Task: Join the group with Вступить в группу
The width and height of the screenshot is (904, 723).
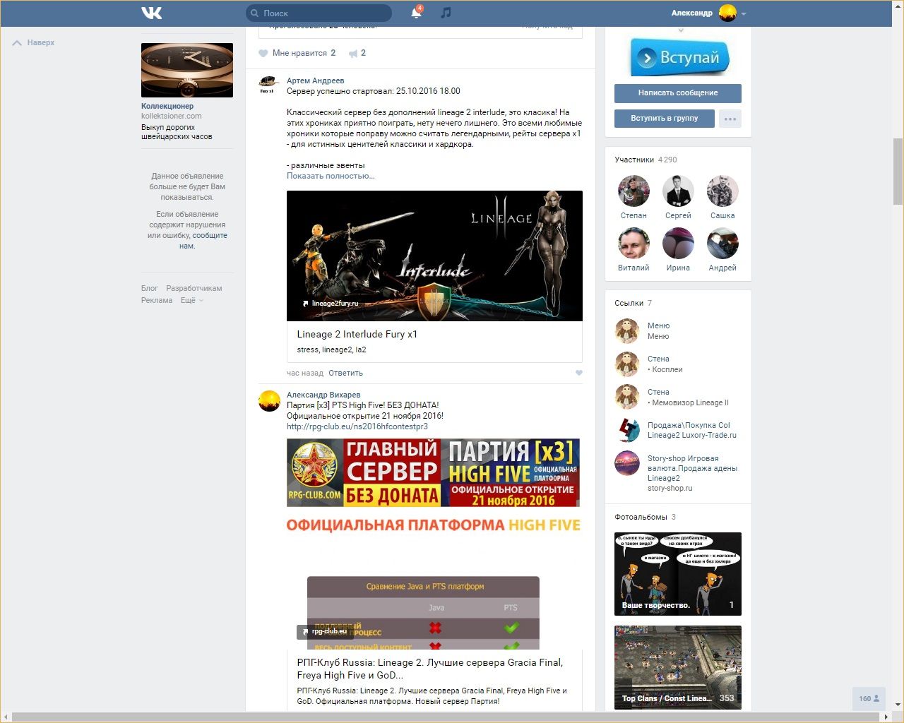Action: pos(665,119)
